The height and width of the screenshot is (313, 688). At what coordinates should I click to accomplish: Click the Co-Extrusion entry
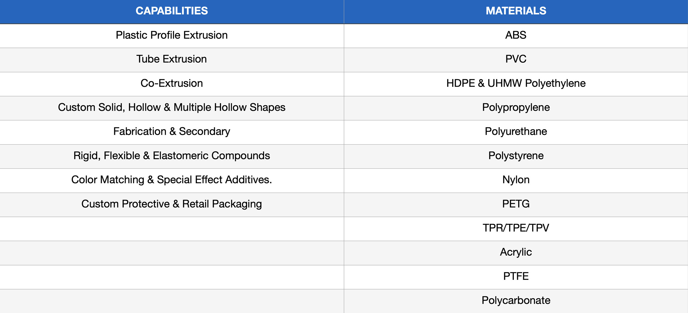(x=172, y=83)
